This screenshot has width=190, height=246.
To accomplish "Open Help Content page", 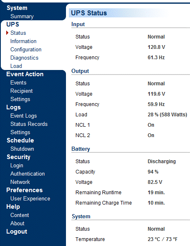I will [x=19, y=215].
